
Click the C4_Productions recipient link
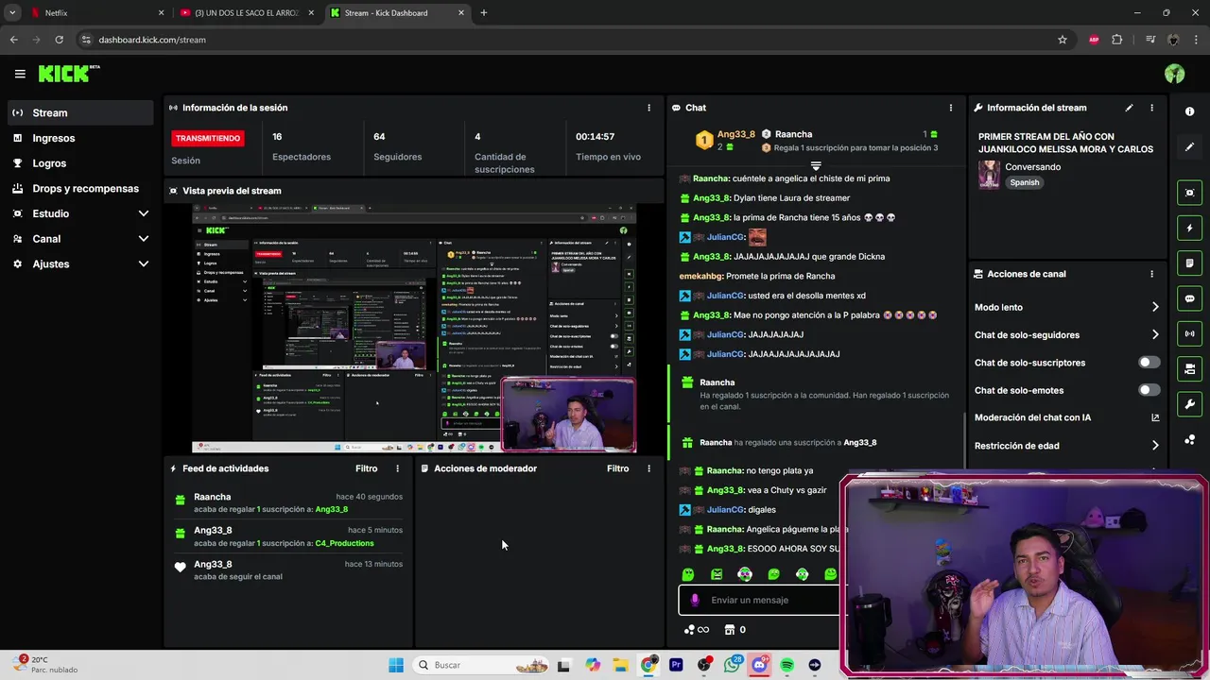(x=344, y=543)
